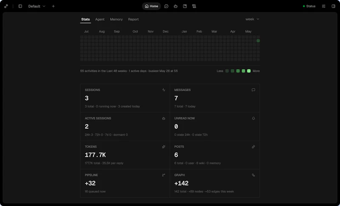Go to the Home view
The width and height of the screenshot is (340, 206).
pyautogui.click(x=151, y=6)
